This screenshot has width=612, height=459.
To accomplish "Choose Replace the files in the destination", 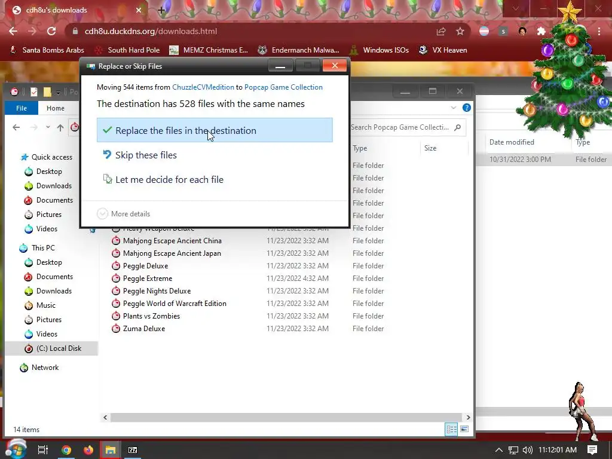I will click(x=215, y=130).
